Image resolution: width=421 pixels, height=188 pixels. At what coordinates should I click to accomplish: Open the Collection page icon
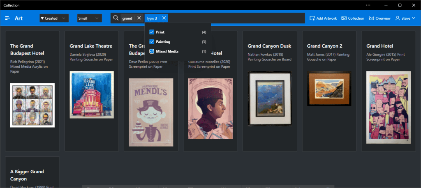[x=344, y=18]
